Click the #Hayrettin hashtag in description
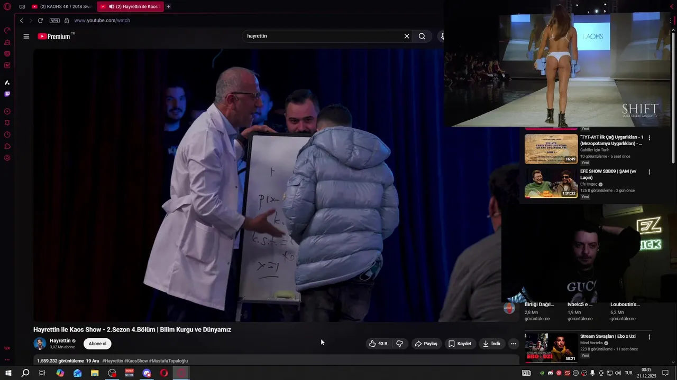This screenshot has width=677, height=380. coord(113,361)
